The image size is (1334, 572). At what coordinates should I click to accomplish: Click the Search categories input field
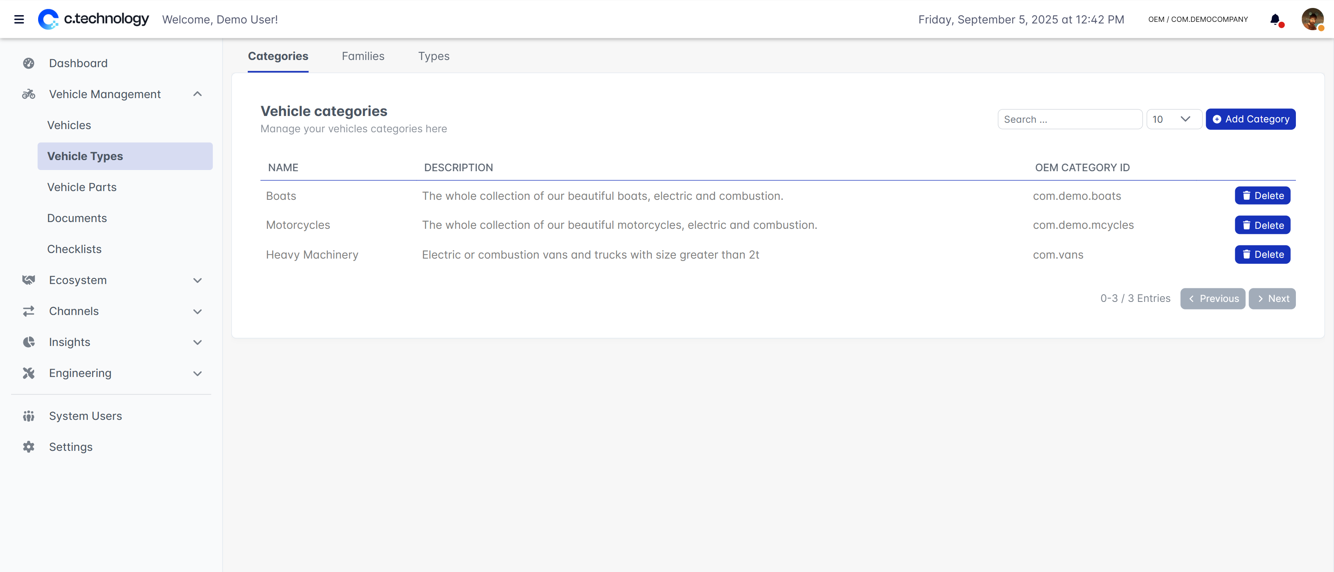[x=1069, y=119]
